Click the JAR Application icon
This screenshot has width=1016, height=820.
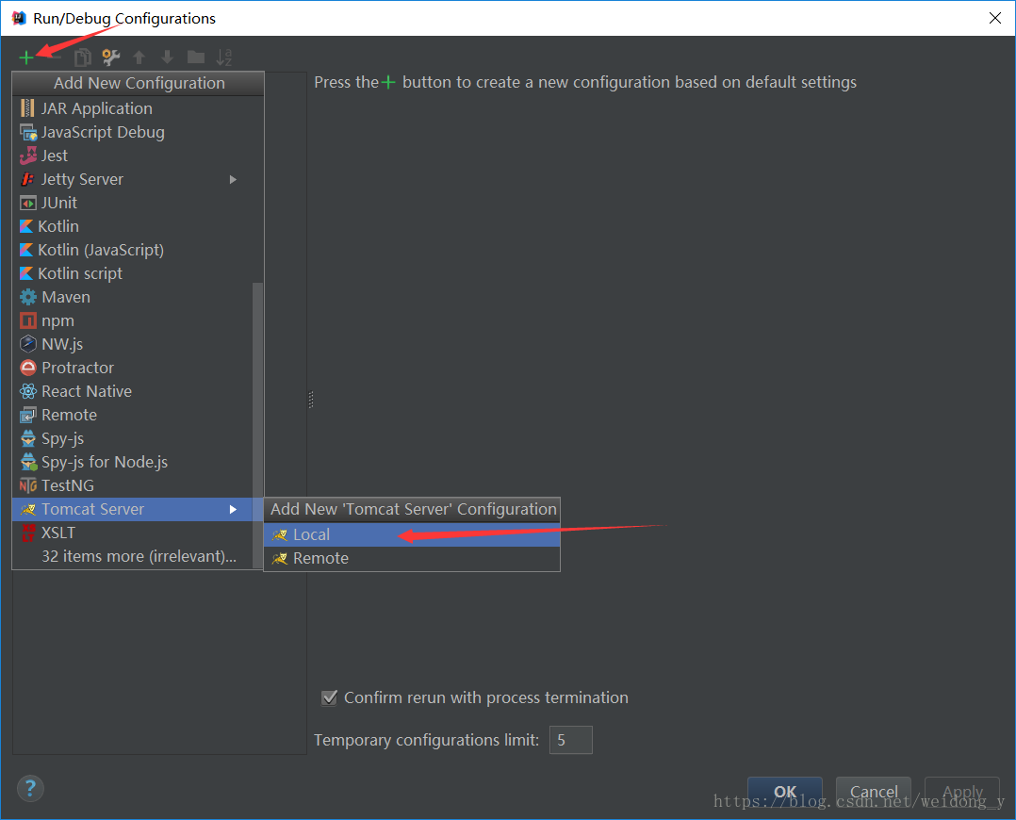click(27, 108)
